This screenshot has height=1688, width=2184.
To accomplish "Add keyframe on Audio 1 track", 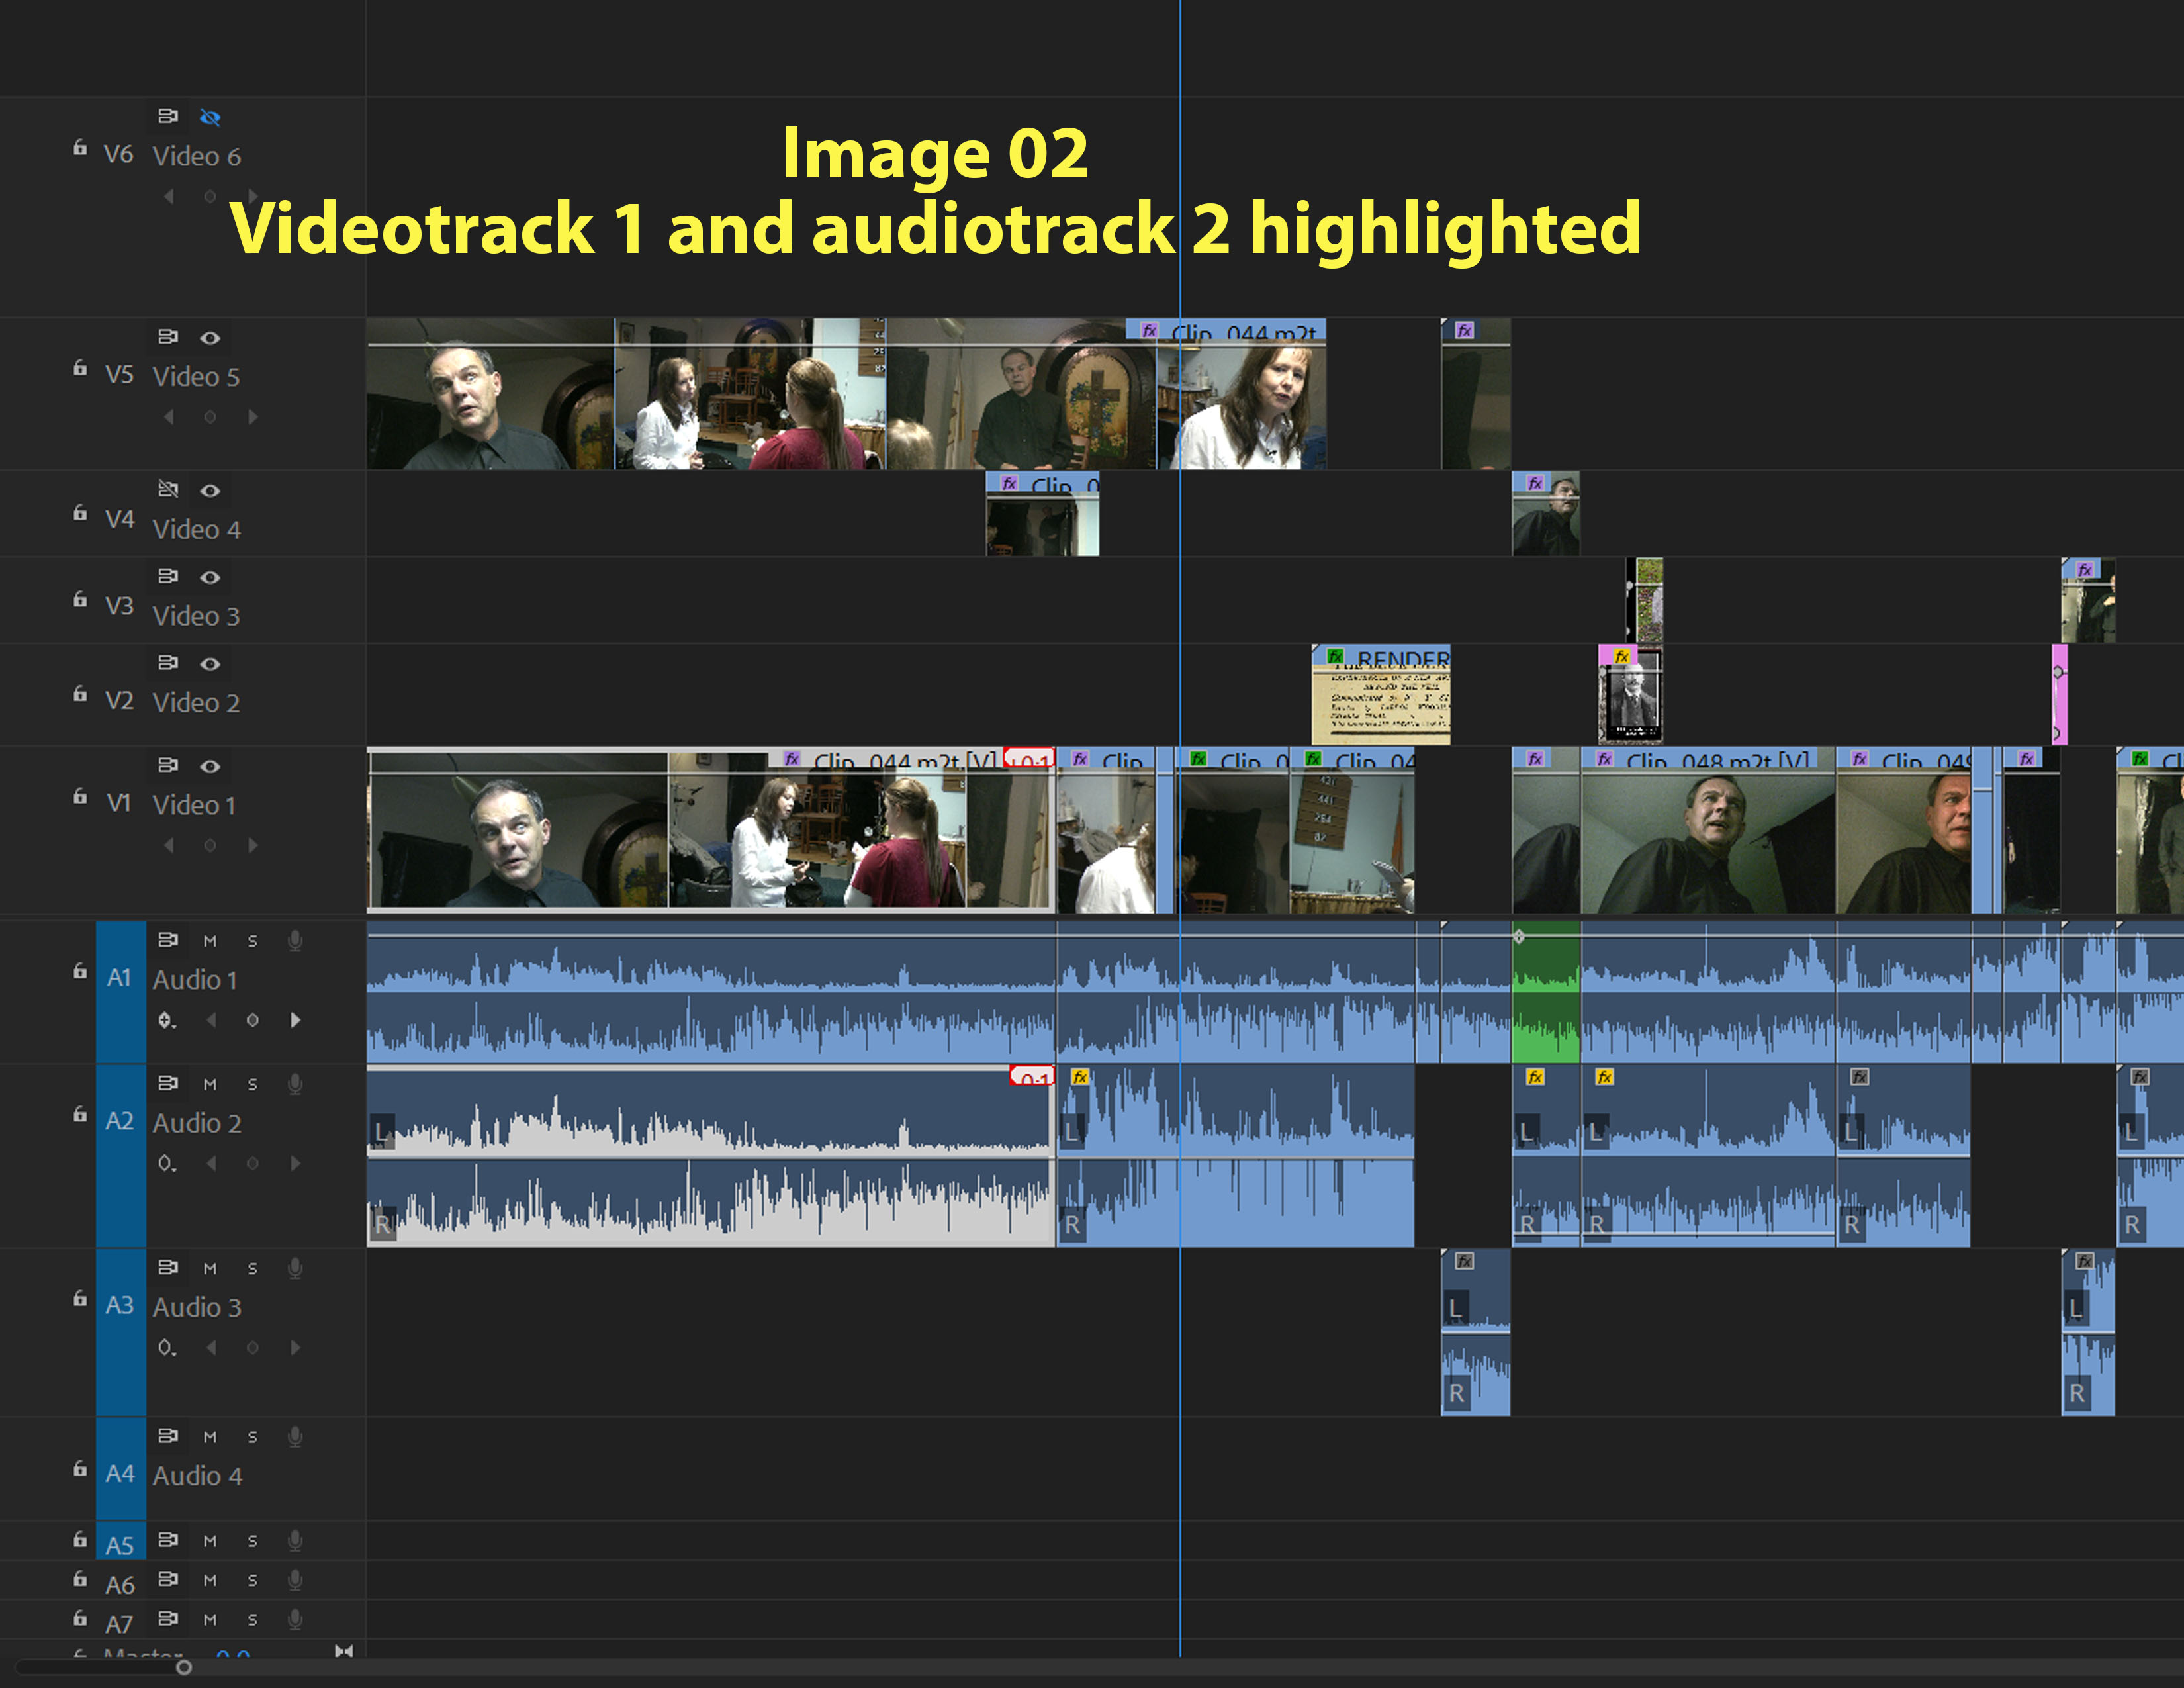I will click(252, 1020).
